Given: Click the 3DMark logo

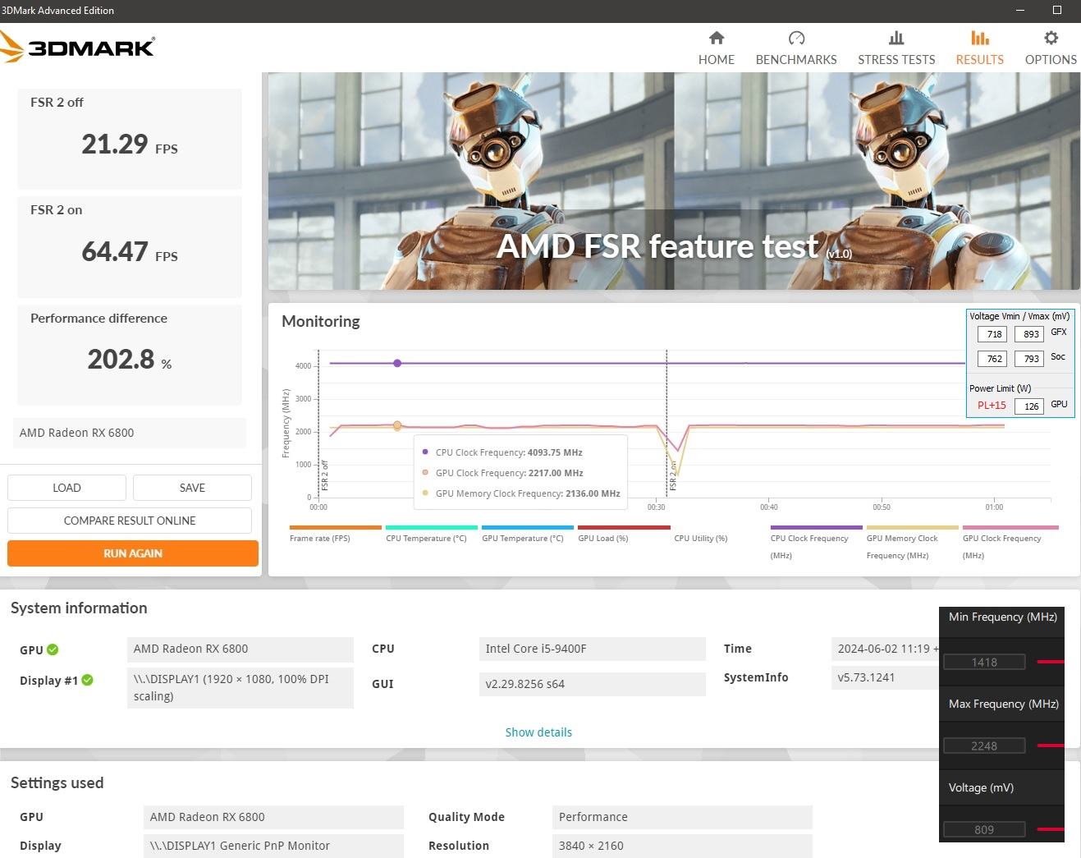Looking at the screenshot, I should click(78, 47).
